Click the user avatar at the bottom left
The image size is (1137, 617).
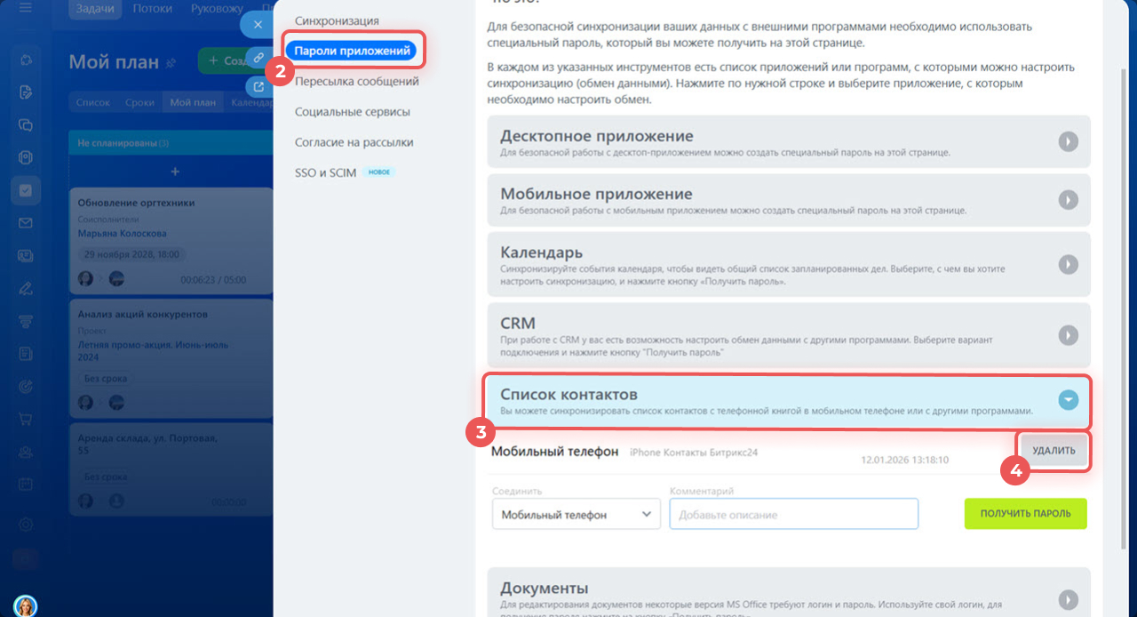pyautogui.click(x=25, y=606)
